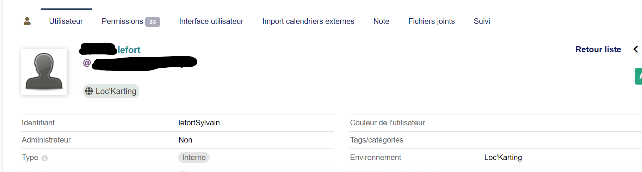Screen dimensions: 642x172
Task: Click the info icon next to Type
Action: 45,158
